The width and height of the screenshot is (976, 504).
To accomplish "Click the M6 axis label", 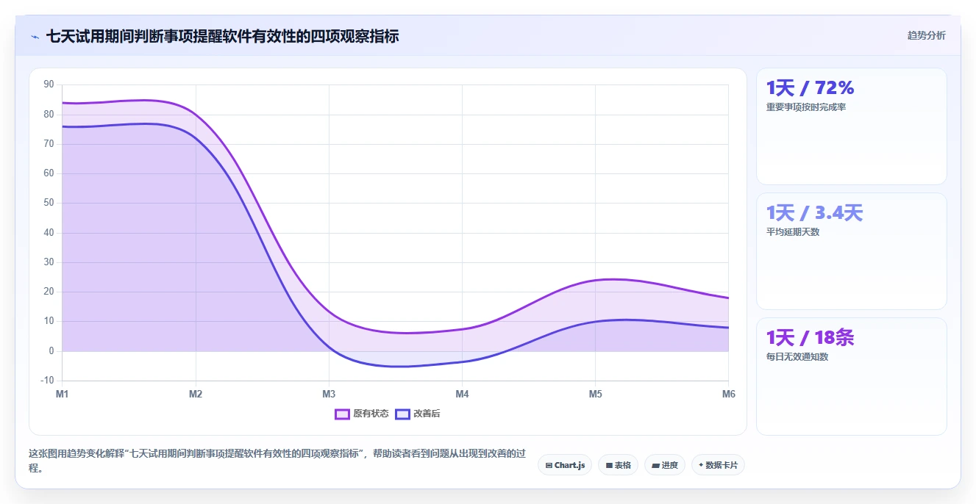I will pos(728,395).
